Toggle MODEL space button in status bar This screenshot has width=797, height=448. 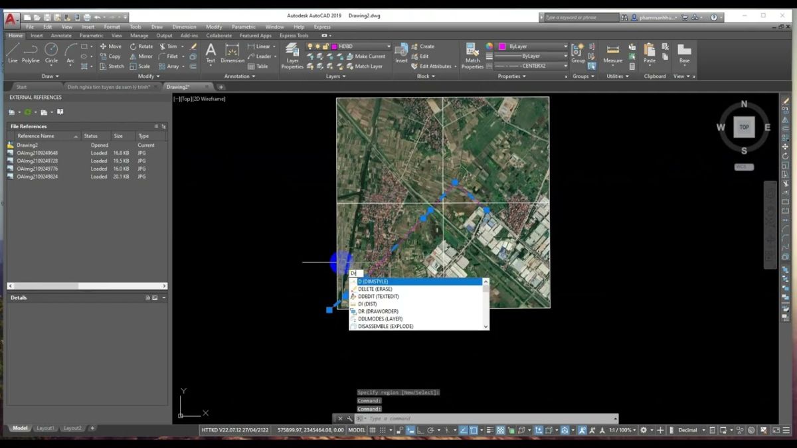(357, 430)
